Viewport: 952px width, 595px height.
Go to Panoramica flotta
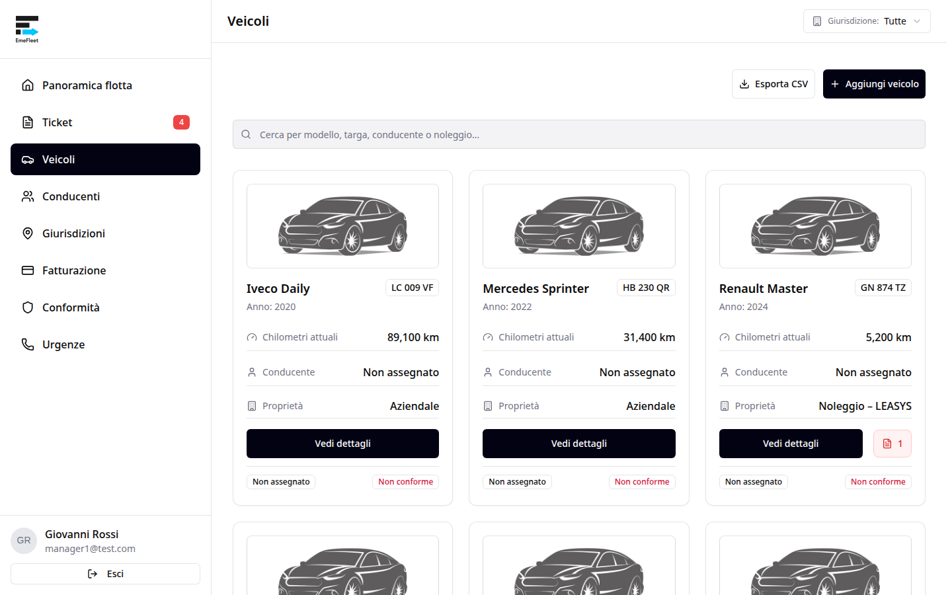pyautogui.click(x=105, y=85)
